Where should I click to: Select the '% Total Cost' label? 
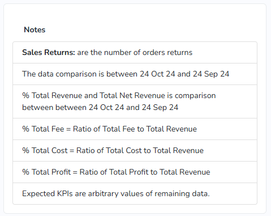(x=45, y=150)
